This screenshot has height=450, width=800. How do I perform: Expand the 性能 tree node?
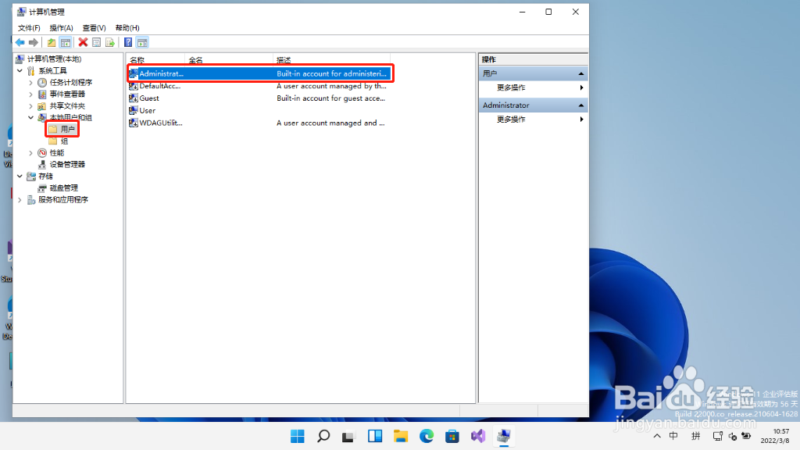click(30, 152)
